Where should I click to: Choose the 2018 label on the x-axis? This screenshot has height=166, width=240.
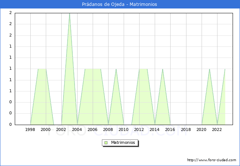[x=186, y=129]
